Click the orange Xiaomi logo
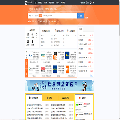The height and width of the screenshot is (120, 120). [x=67, y=69]
